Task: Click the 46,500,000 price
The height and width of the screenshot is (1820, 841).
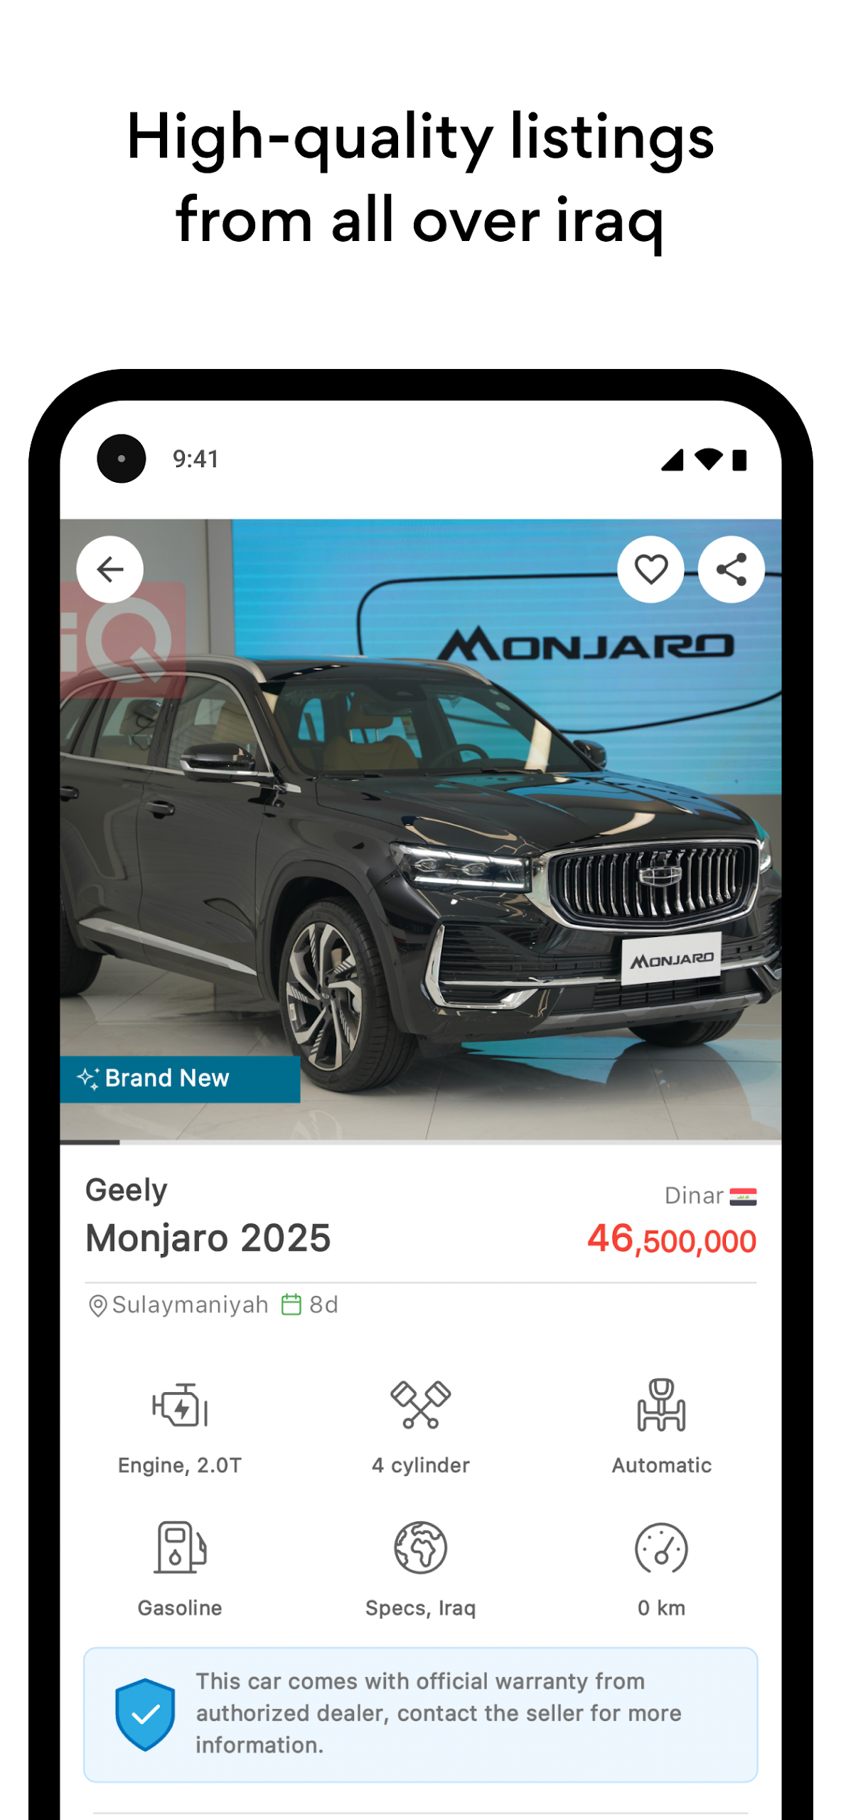Action: (x=671, y=1239)
